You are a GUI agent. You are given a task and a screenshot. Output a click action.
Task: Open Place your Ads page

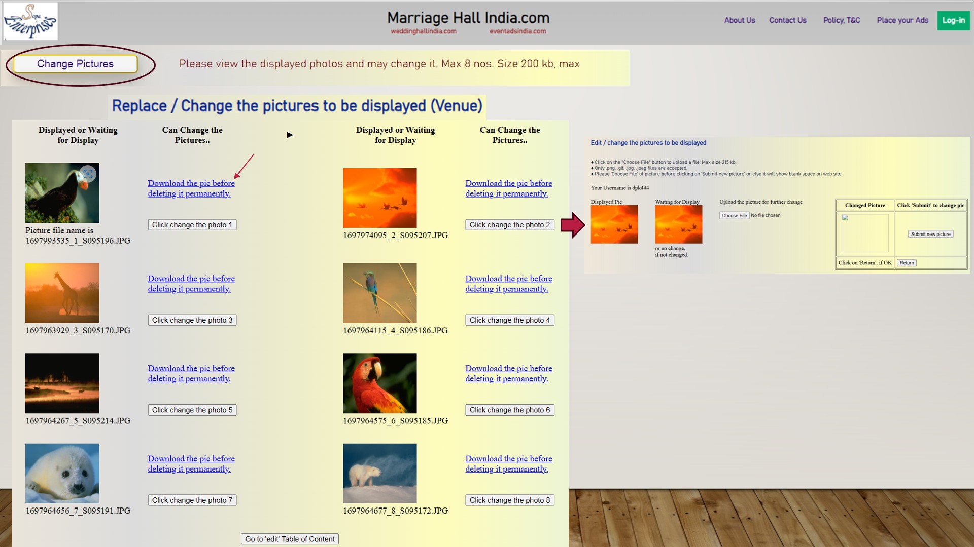coord(902,20)
